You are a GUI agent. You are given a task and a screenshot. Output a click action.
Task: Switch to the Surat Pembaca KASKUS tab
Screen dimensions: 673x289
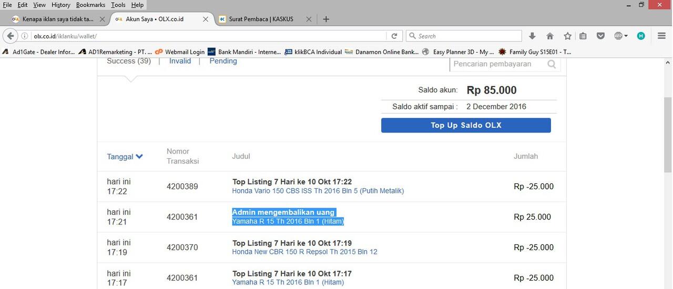tap(260, 19)
